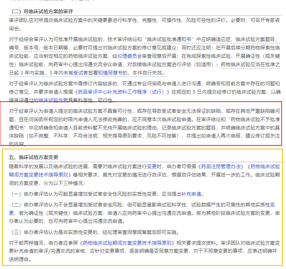The height and width of the screenshot is (269, 286).
Task: Open the 受试者 link
Action: (x=81, y=73)
